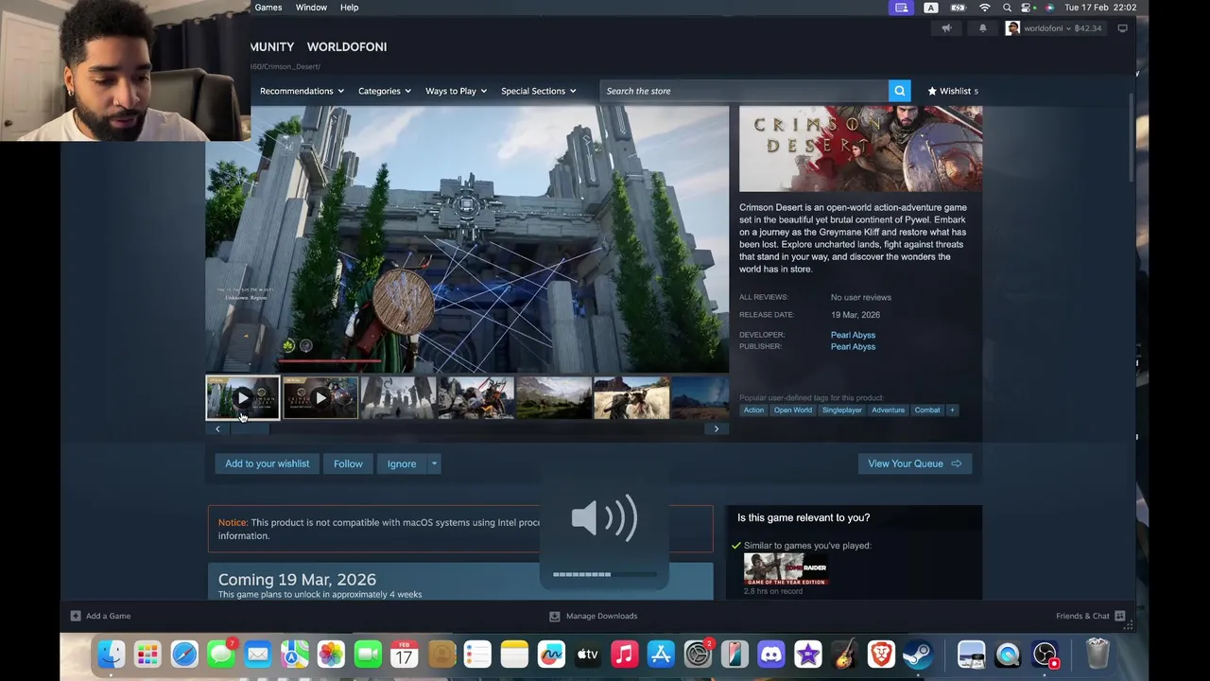Open Steam announcements megaphone icon
This screenshot has height=681, width=1210.
pos(946,28)
